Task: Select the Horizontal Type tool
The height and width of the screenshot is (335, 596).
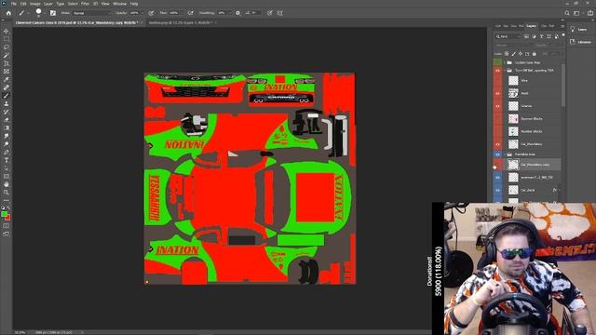Action: pos(7,160)
